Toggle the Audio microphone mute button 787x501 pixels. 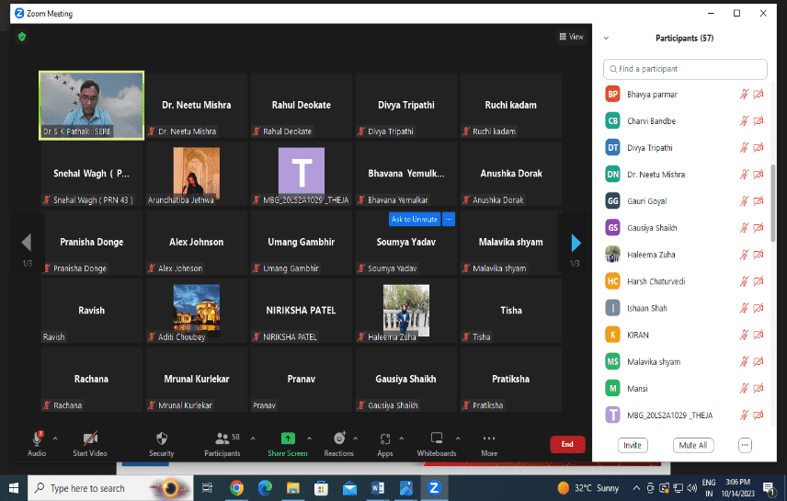click(38, 439)
